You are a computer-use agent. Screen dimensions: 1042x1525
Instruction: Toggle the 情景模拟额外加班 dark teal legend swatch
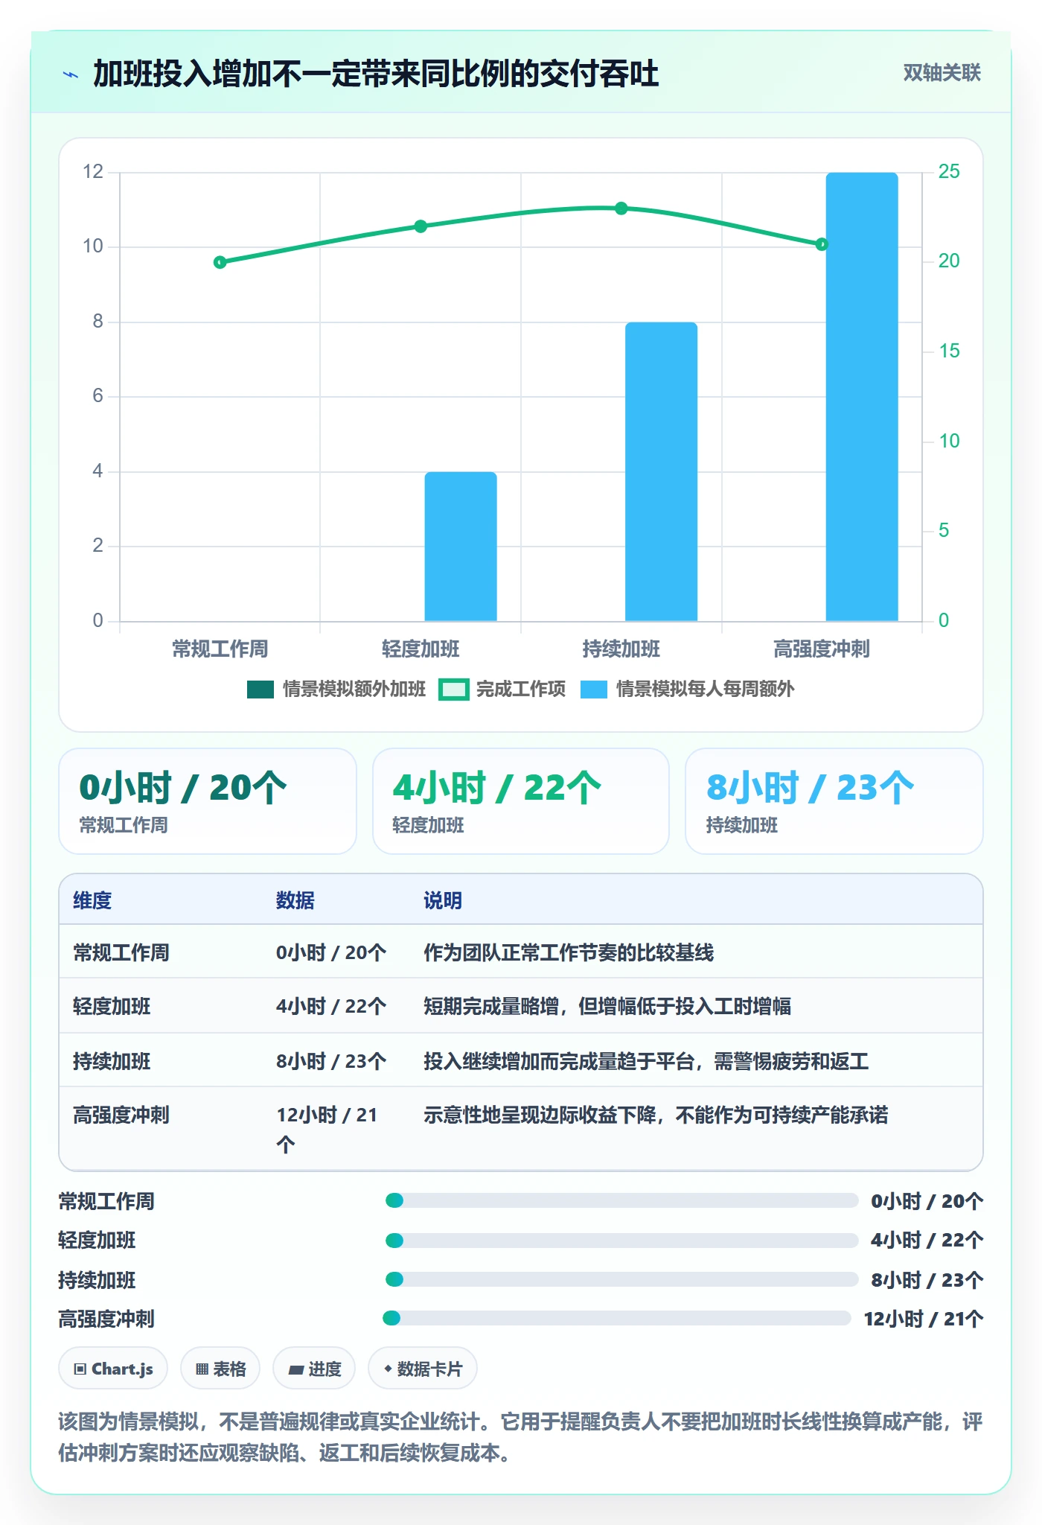tap(260, 690)
